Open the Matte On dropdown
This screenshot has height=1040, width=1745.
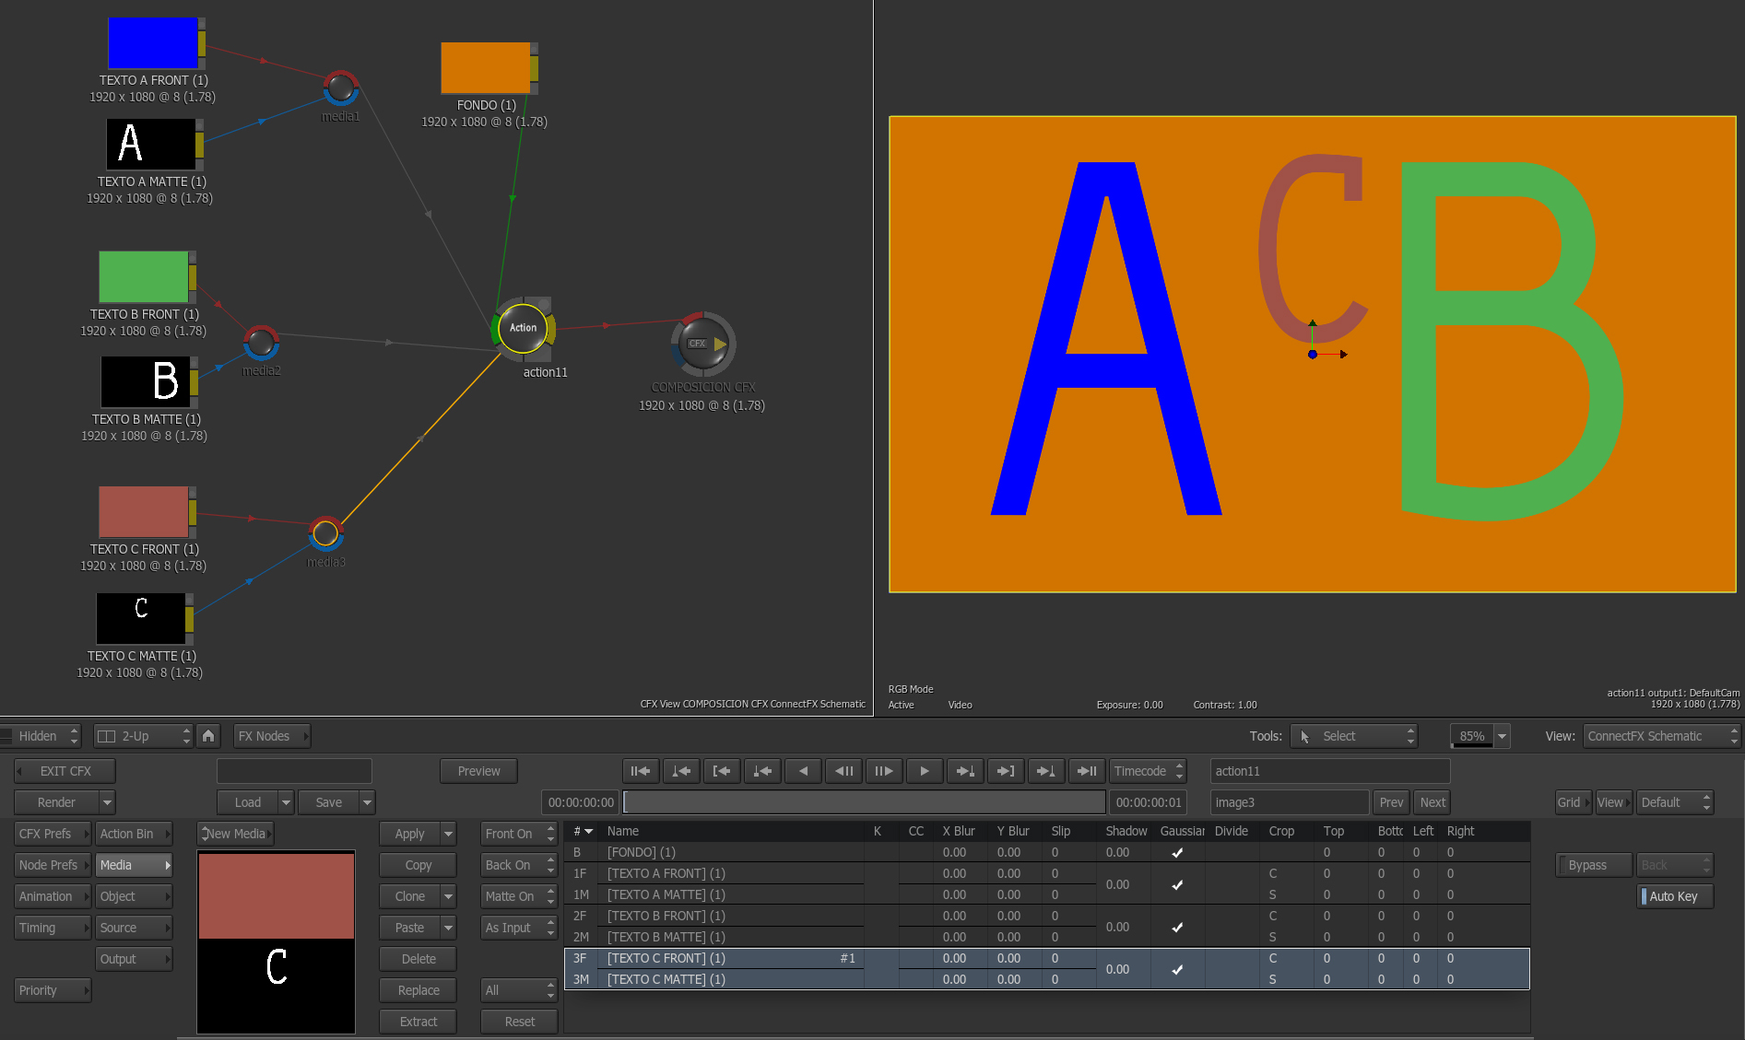click(519, 896)
